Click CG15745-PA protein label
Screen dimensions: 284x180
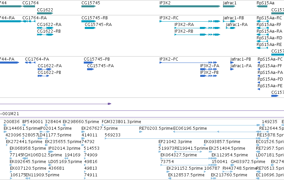pyautogui.click(x=100, y=66)
